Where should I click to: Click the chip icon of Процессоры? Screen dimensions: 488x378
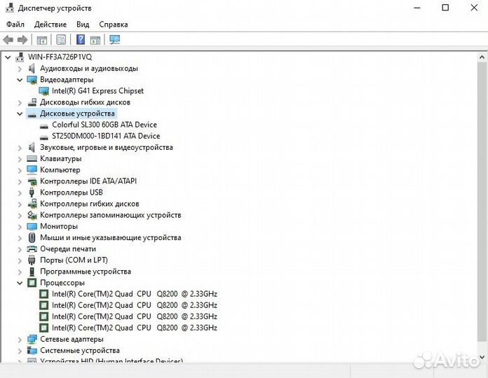(32, 283)
